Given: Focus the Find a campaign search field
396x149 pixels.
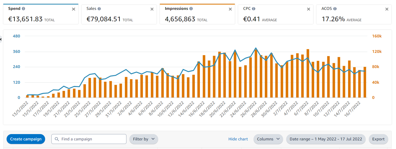Looking at the screenshot, I should pos(89,139).
